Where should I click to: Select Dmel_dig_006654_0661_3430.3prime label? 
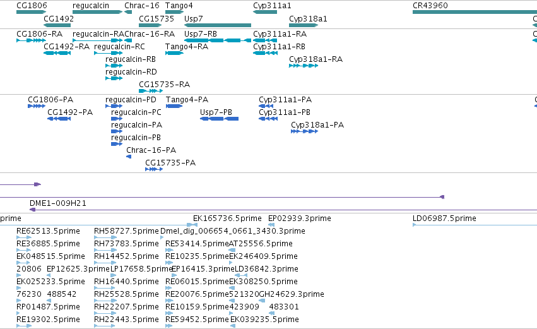click(x=233, y=231)
